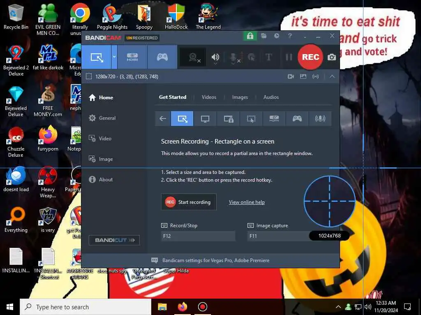Select rectangle on a screen mode tile
The width and height of the screenshot is (421, 315).
[182, 119]
